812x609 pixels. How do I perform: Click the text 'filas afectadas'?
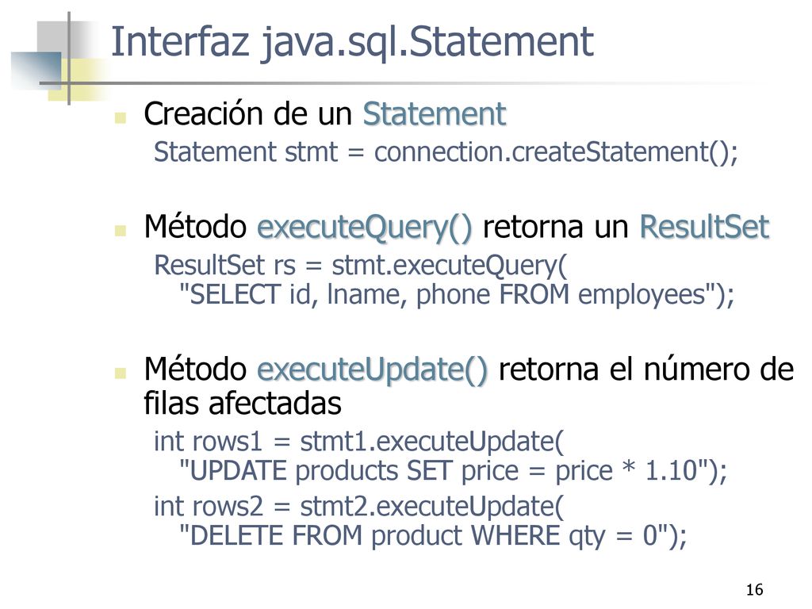[x=243, y=404]
